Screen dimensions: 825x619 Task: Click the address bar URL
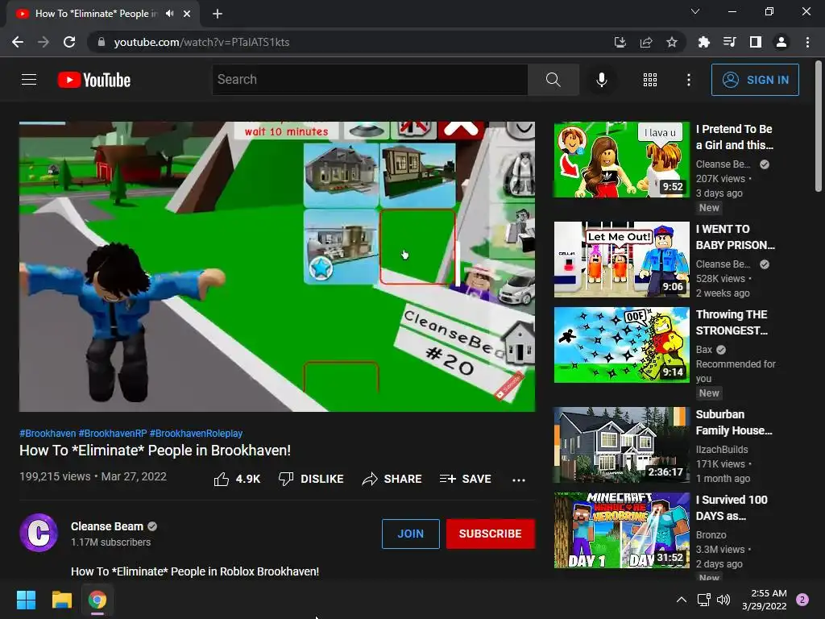pos(201,42)
